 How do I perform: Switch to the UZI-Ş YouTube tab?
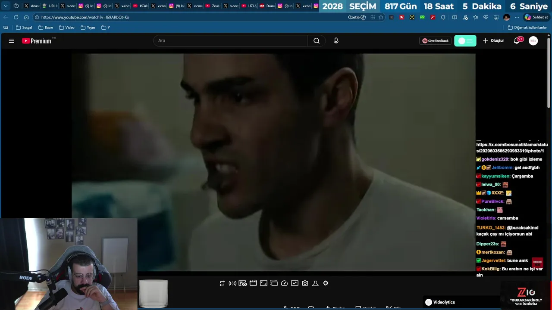coord(249,6)
